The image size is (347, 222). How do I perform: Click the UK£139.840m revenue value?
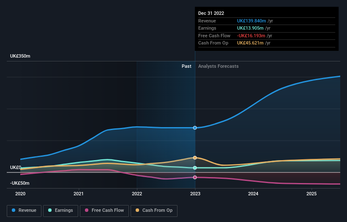tap(251, 21)
